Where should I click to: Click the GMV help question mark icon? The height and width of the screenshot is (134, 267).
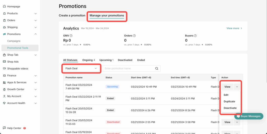click(x=71, y=36)
